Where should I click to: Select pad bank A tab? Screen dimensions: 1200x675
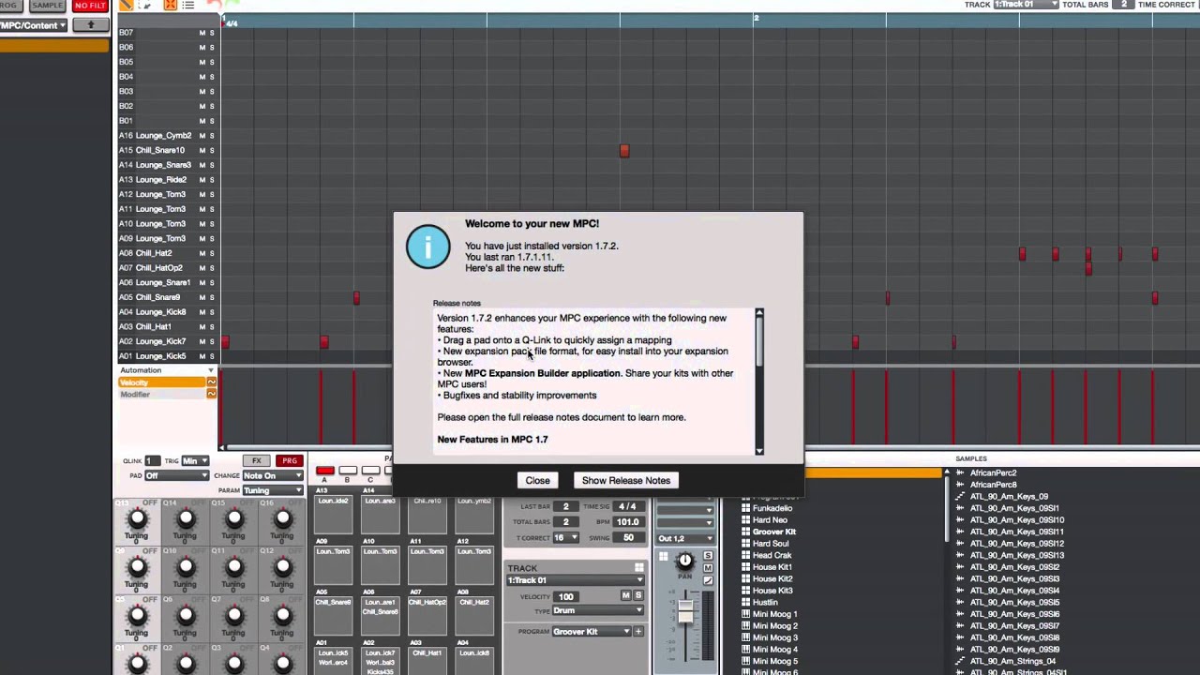point(324,472)
